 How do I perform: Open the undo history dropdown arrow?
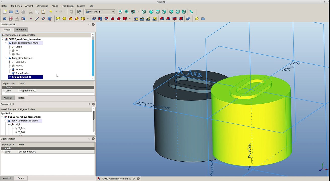click(56, 12)
